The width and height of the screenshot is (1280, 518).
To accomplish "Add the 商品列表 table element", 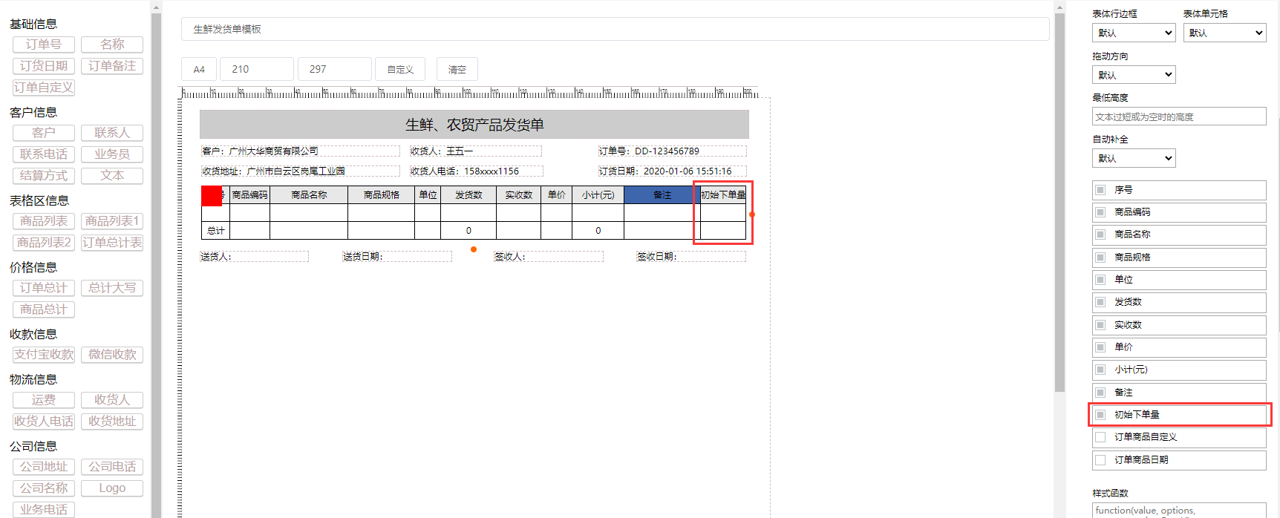I will 44,221.
